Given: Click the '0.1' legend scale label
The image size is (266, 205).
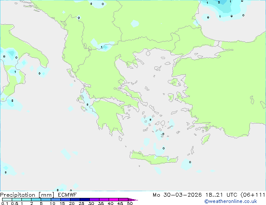Looking at the screenshot, I should point(5,203).
